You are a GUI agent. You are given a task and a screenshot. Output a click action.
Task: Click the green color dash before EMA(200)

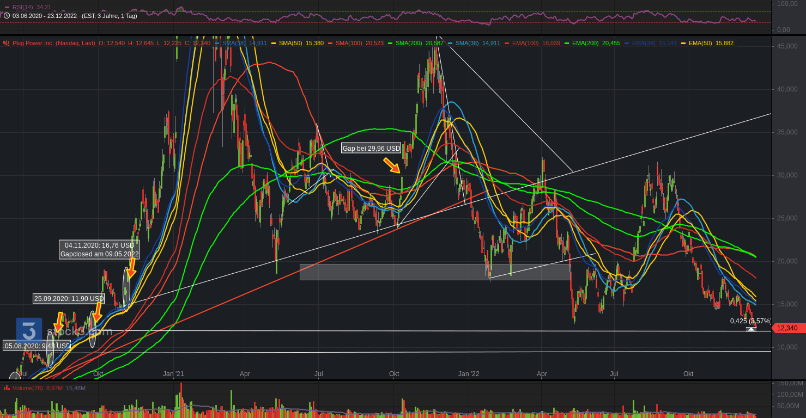[x=567, y=43]
